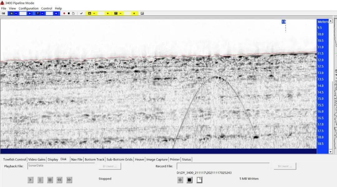Click the stop recording square button at bottom
The image size is (337, 187).
pyautogui.click(x=189, y=180)
